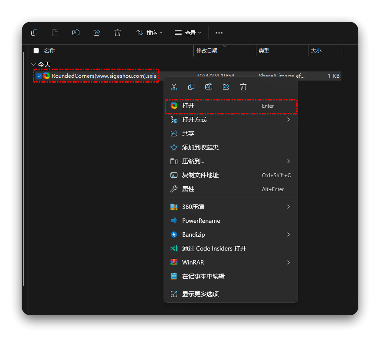Click the Delete icon in the context menu

point(243,87)
